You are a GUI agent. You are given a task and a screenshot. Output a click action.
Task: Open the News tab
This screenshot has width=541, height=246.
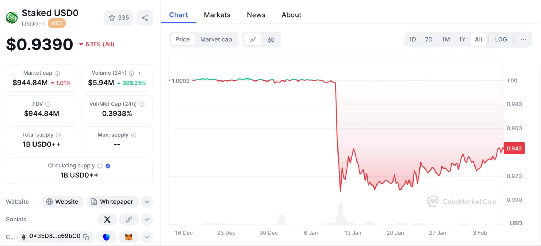coord(255,15)
